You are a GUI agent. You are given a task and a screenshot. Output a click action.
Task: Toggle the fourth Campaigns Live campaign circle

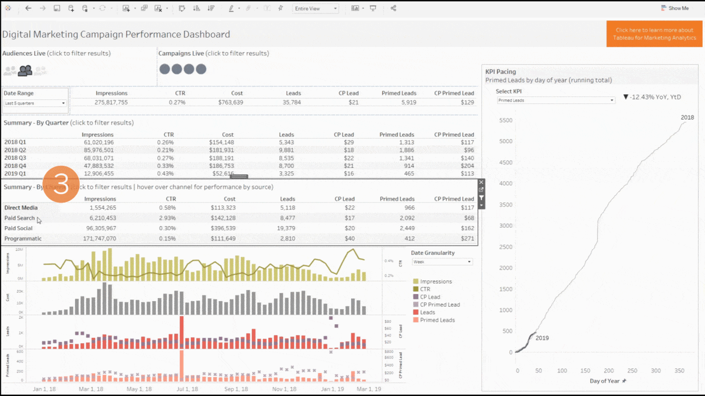point(201,69)
